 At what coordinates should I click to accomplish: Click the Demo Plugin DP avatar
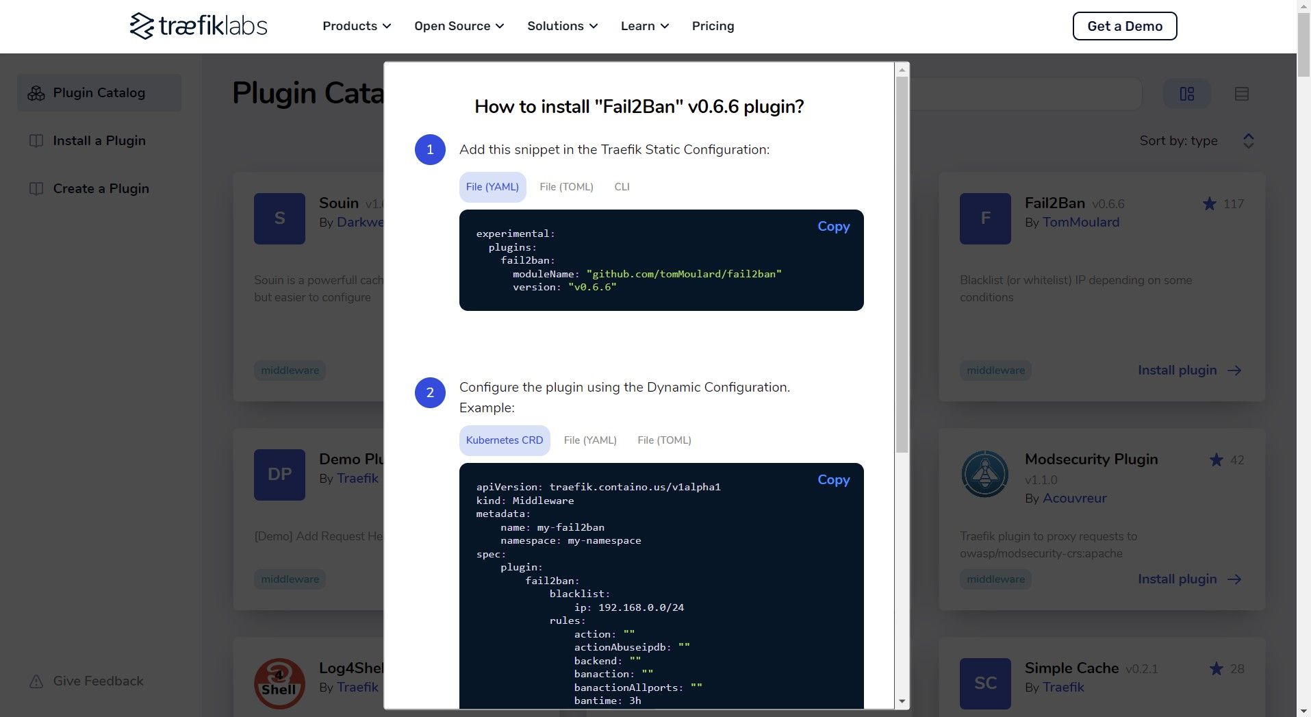[x=279, y=475]
